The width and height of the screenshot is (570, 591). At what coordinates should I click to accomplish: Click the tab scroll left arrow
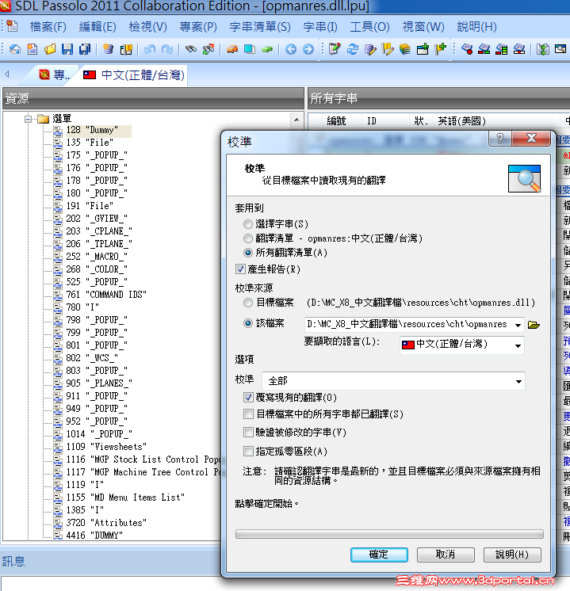click(7, 74)
